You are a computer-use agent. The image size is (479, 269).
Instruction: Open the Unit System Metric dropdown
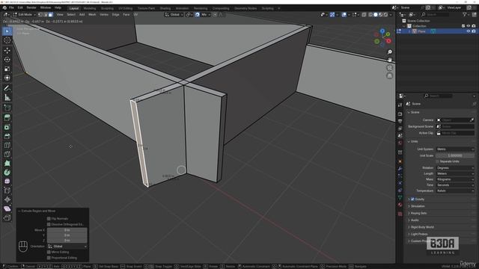pyautogui.click(x=455, y=149)
